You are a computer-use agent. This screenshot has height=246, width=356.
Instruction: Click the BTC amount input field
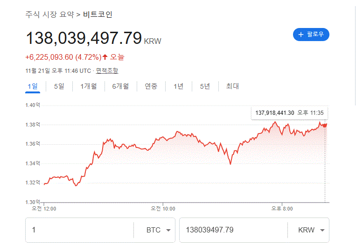(79, 230)
